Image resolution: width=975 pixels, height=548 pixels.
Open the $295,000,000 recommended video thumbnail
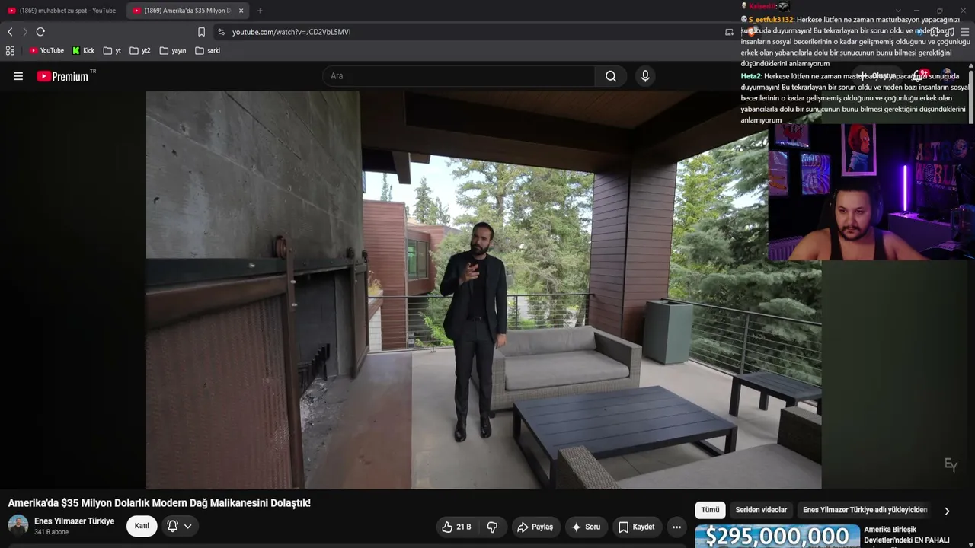(x=777, y=536)
